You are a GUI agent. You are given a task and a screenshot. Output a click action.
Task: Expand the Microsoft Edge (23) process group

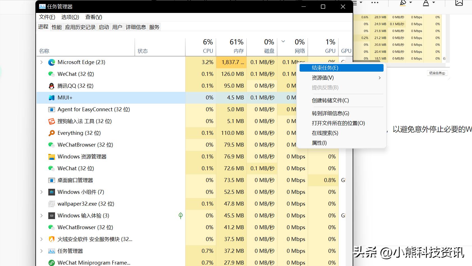[x=41, y=62]
